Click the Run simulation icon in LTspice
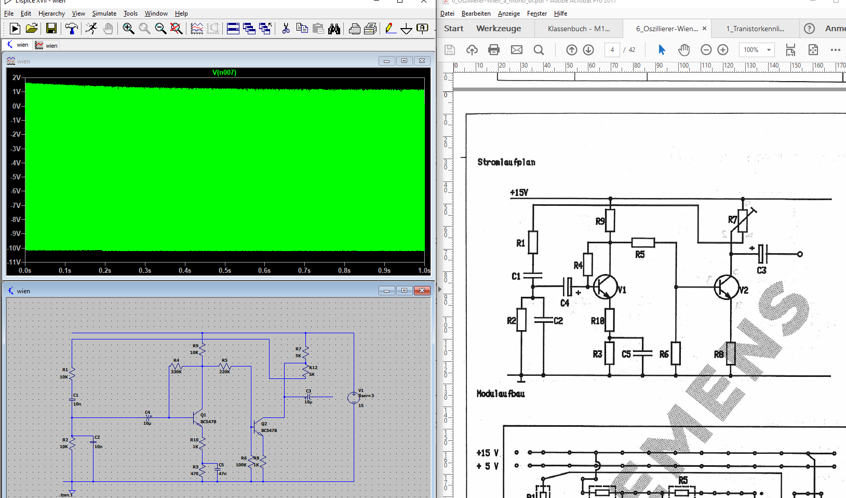This screenshot has height=498, width=846. point(15,29)
